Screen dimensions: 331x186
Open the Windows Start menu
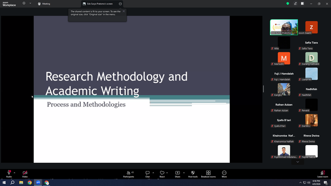click(4, 182)
